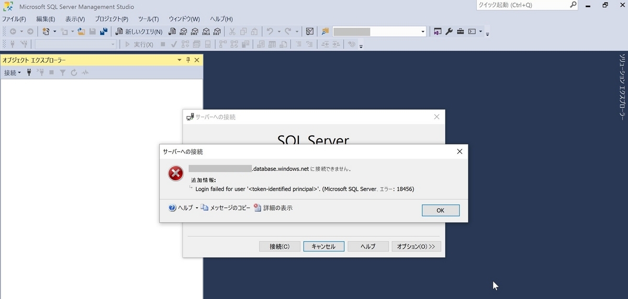Open the 接続 dropdown in Object Explorer
This screenshot has height=299, width=628.
click(x=13, y=73)
